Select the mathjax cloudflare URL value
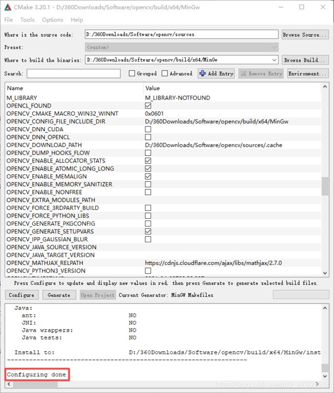Viewport: 334px width, 393px height. (213, 263)
